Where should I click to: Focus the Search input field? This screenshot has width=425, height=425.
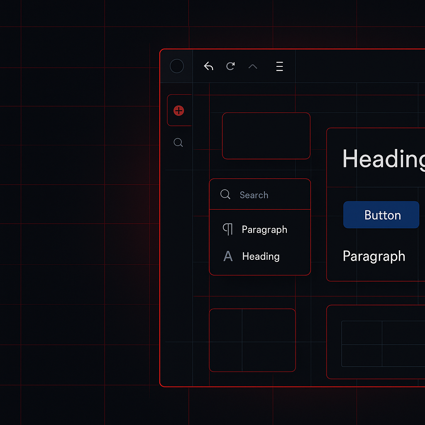270,195
